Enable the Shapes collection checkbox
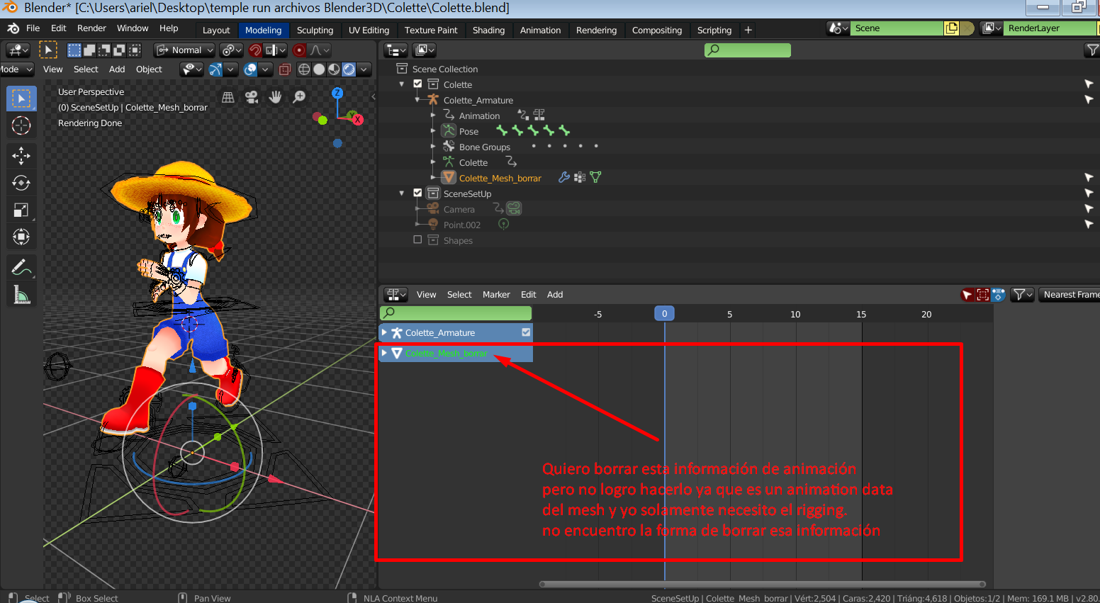 (417, 239)
